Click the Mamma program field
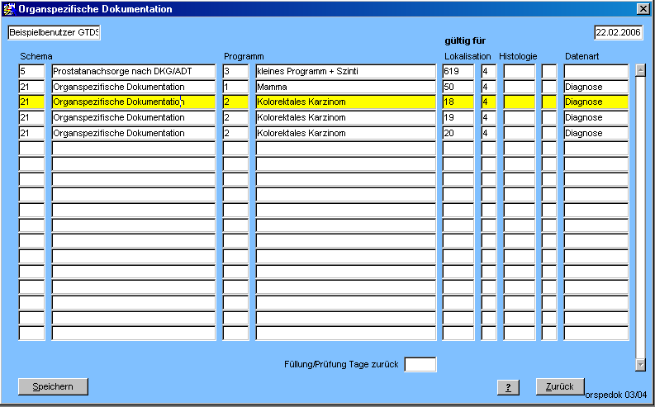Viewport: 655px width, 407px height. (x=345, y=87)
